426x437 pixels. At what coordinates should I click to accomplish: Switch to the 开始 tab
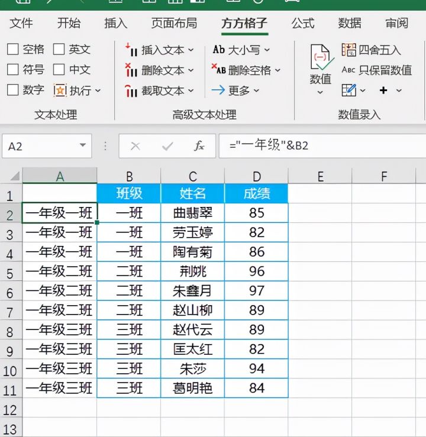[69, 23]
